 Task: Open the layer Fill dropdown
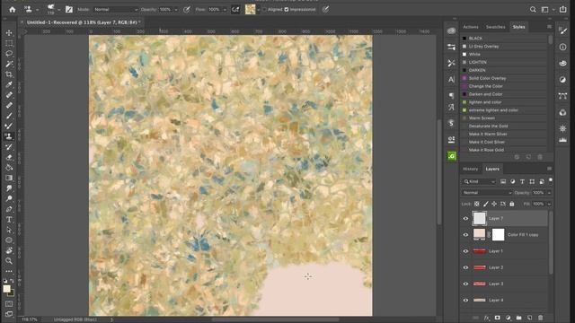coord(549,204)
